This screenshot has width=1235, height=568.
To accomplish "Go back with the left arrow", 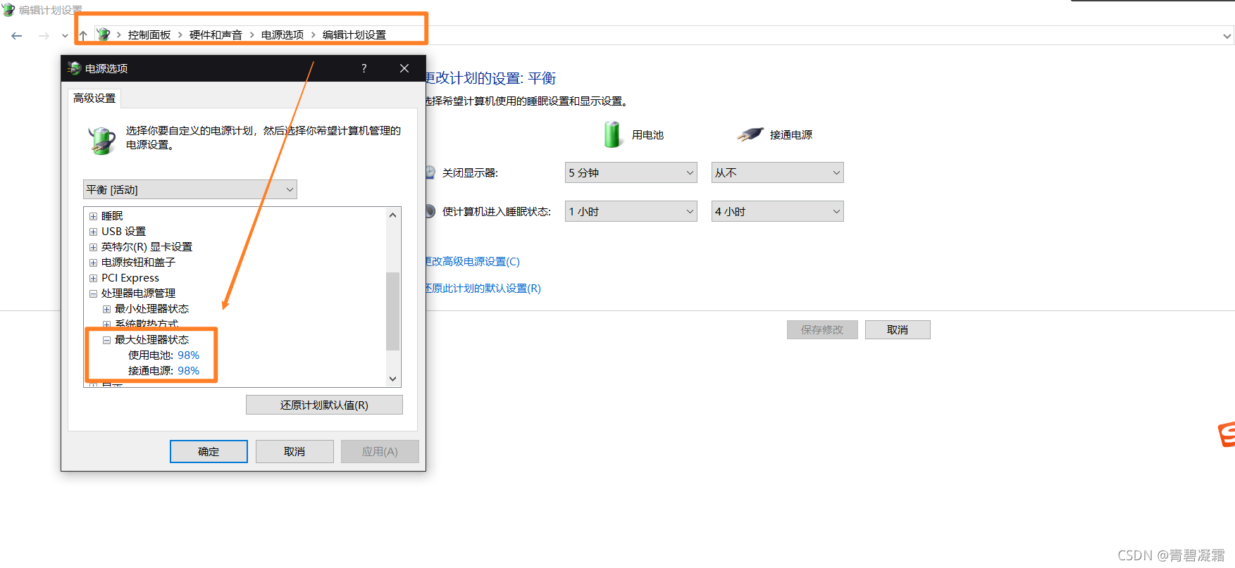I will click(x=17, y=35).
